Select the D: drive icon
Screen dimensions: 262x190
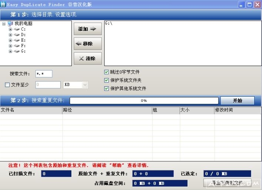click(x=17, y=35)
